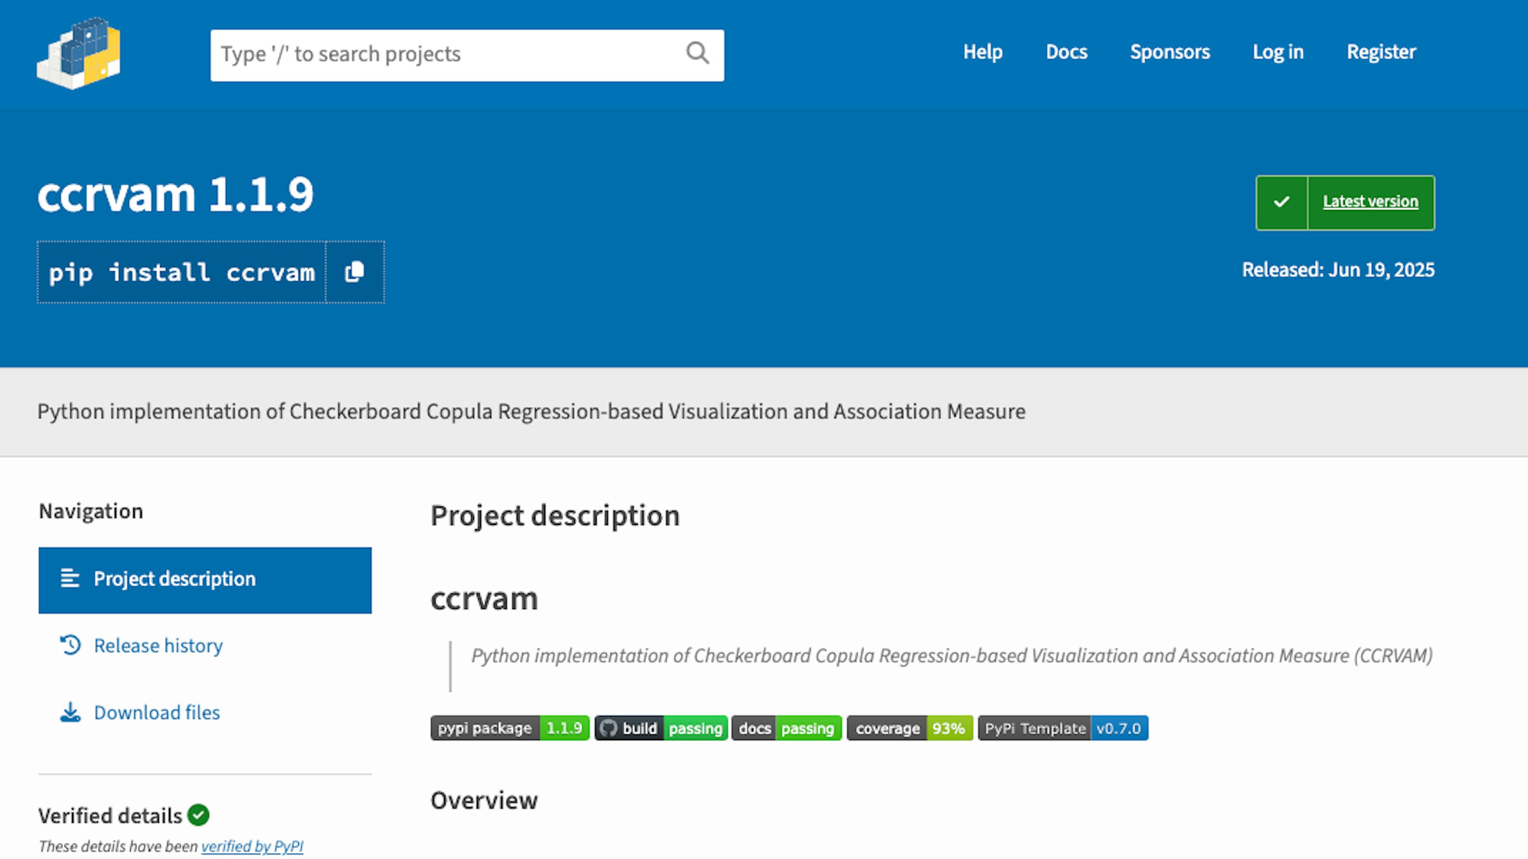Click the search magnifier icon
The image size is (1528, 859).
pyautogui.click(x=698, y=54)
